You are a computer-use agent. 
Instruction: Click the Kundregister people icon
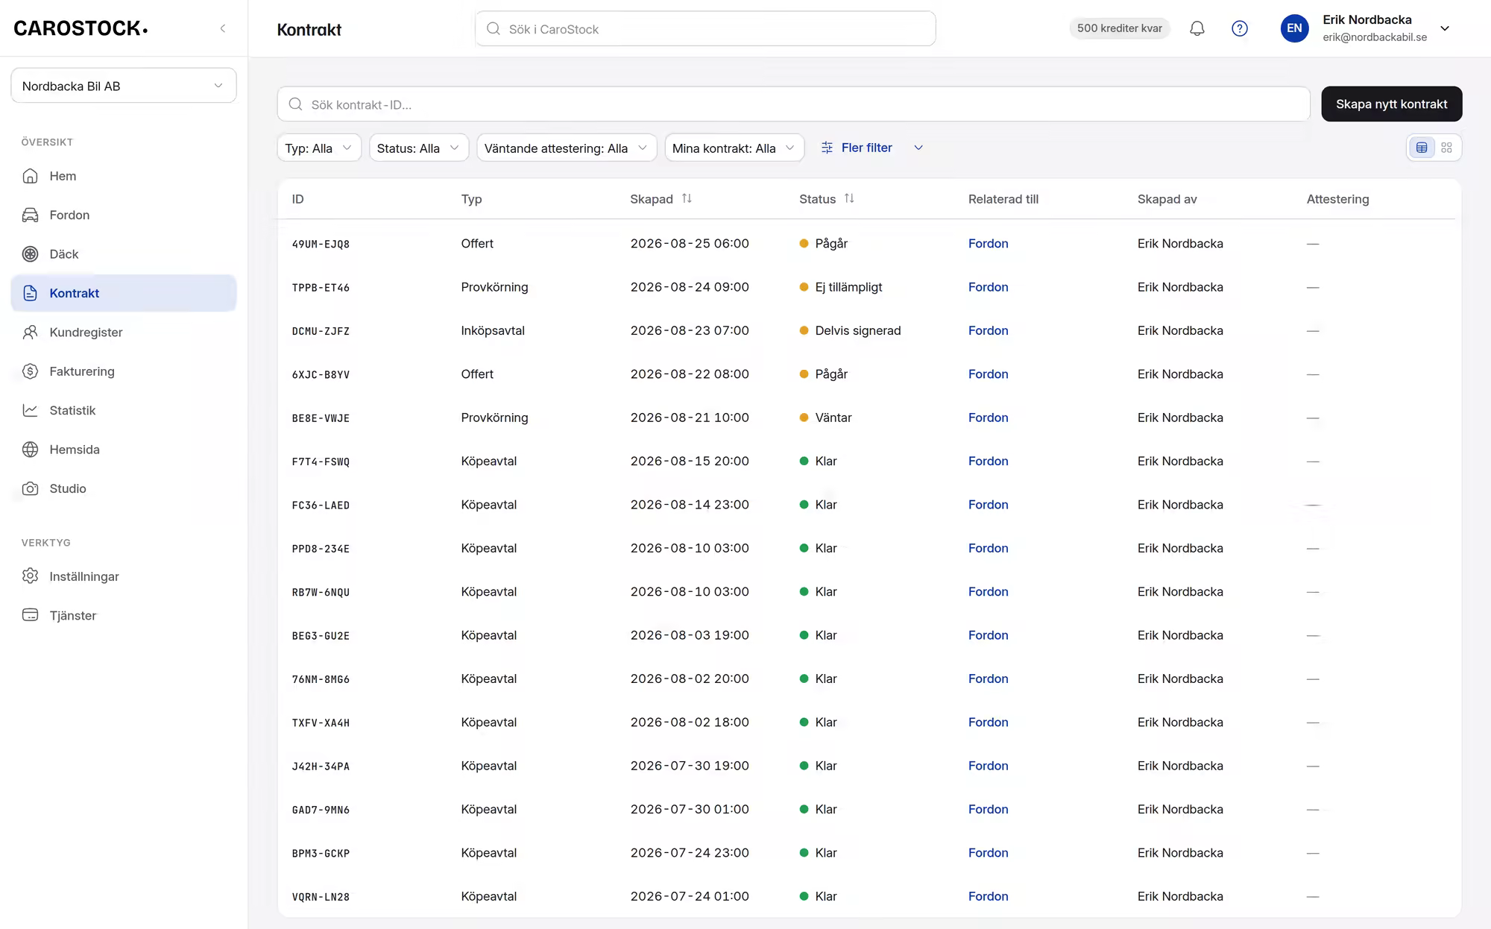tap(30, 333)
